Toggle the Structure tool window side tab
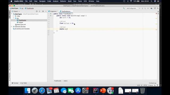The image size is (170, 95). click(10, 77)
